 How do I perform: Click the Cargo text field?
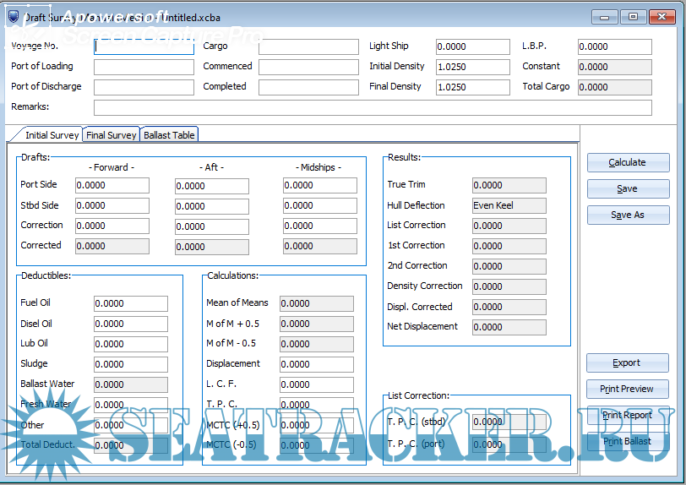click(x=308, y=47)
